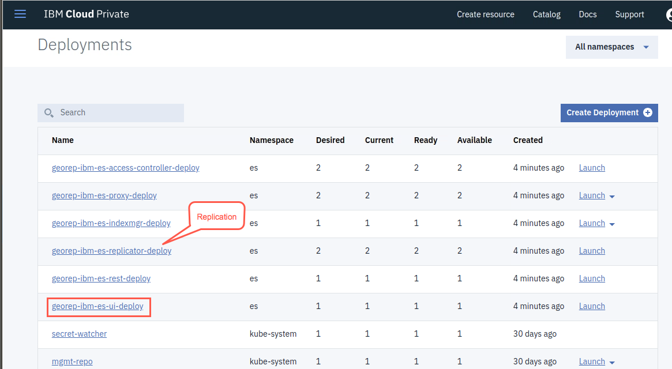The image size is (672, 369).
Task: Click '4 minutes ago' in ui-deploy row
Action: [x=539, y=306]
